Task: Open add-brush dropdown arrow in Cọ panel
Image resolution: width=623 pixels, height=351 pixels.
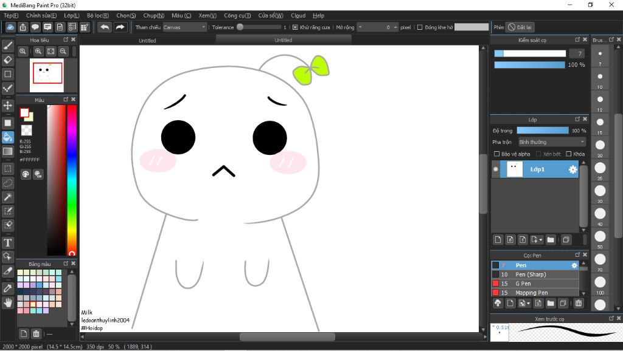Action: click(x=528, y=304)
